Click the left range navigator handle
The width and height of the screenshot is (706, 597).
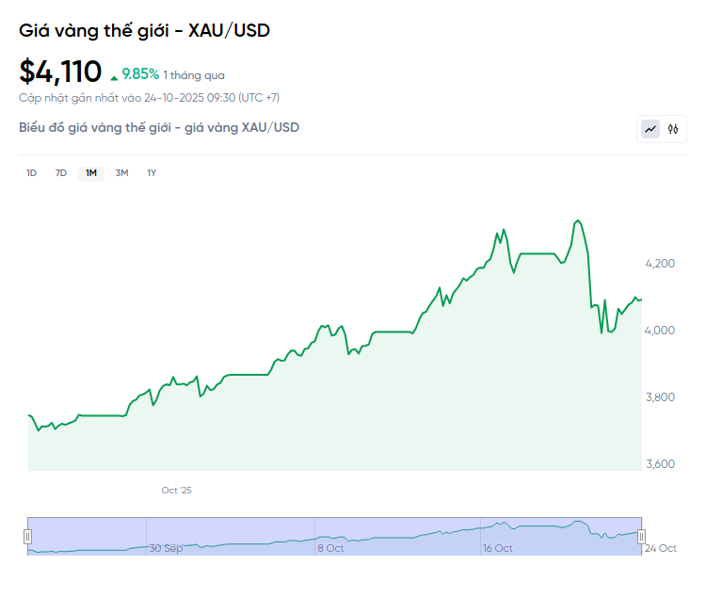[x=27, y=536]
